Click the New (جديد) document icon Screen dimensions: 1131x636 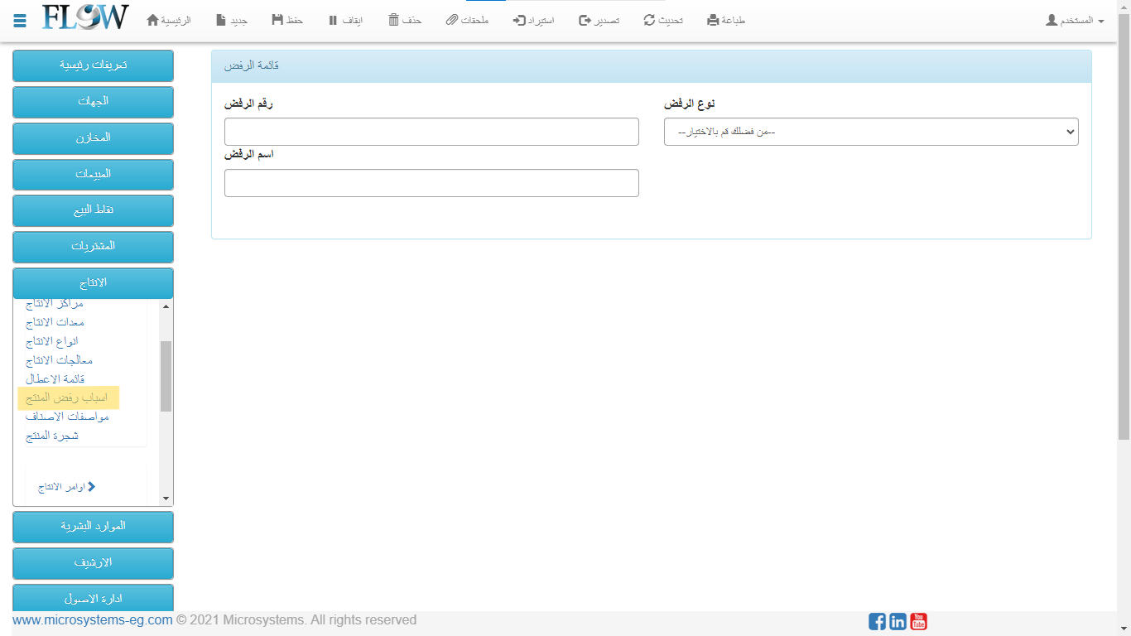click(x=220, y=20)
